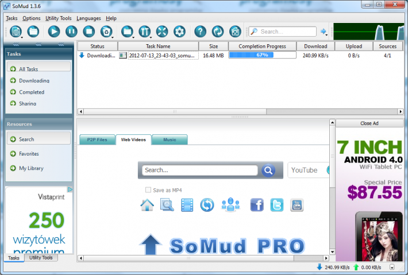Stop the task with stop button
This screenshot has height=275, width=408.
[88, 32]
